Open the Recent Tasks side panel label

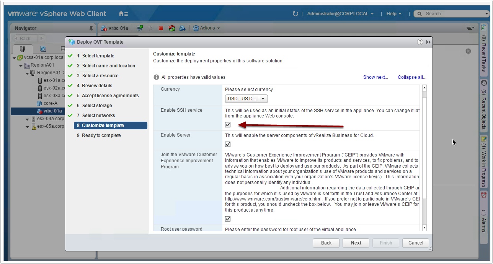click(x=484, y=53)
